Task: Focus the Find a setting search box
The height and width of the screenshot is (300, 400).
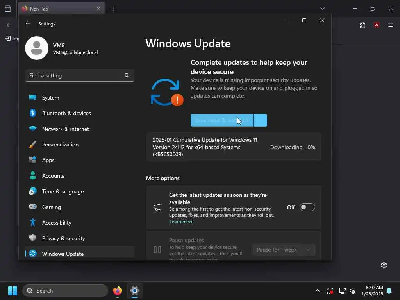Action: 80,75
